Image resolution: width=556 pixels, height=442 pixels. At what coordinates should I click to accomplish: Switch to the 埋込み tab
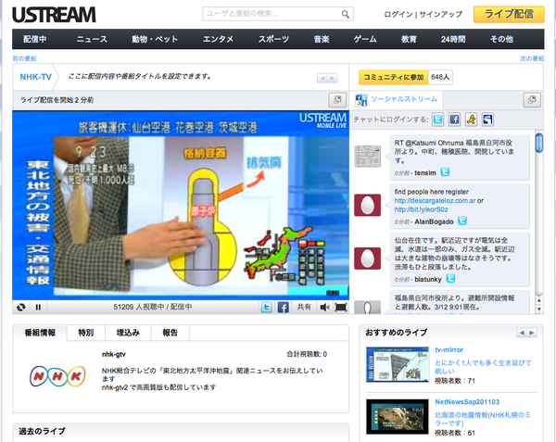tap(128, 333)
